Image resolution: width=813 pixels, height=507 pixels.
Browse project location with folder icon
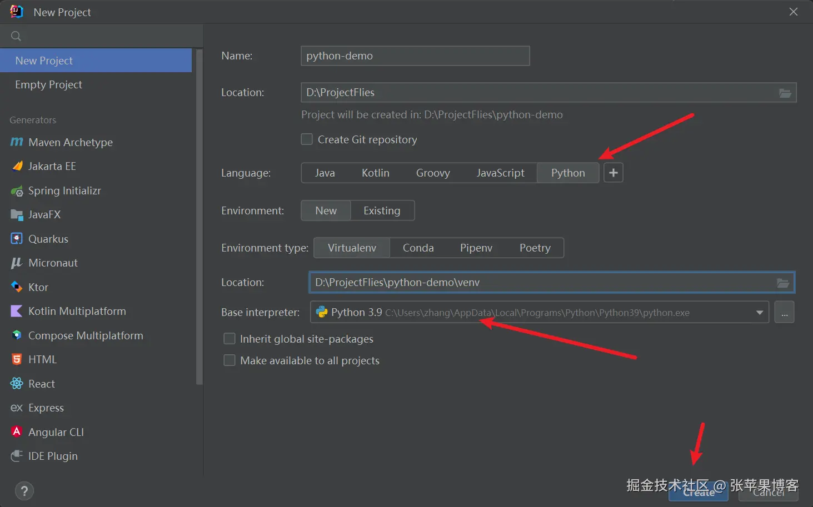point(785,93)
